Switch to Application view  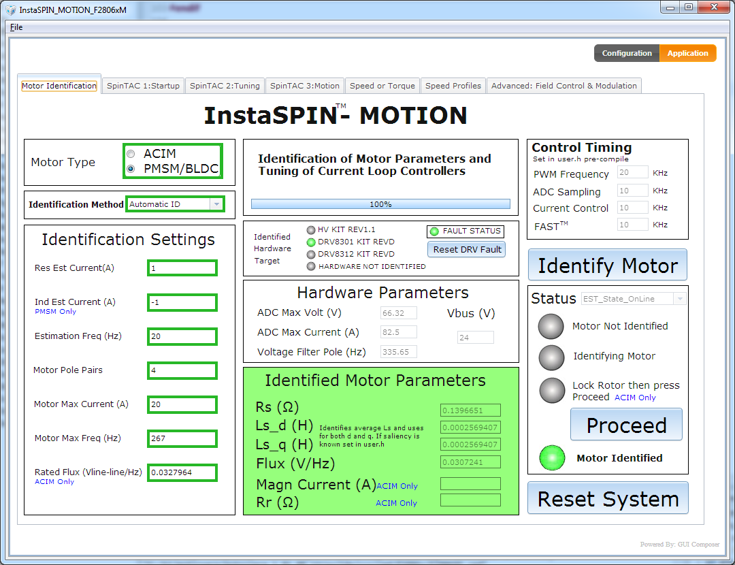(x=687, y=53)
